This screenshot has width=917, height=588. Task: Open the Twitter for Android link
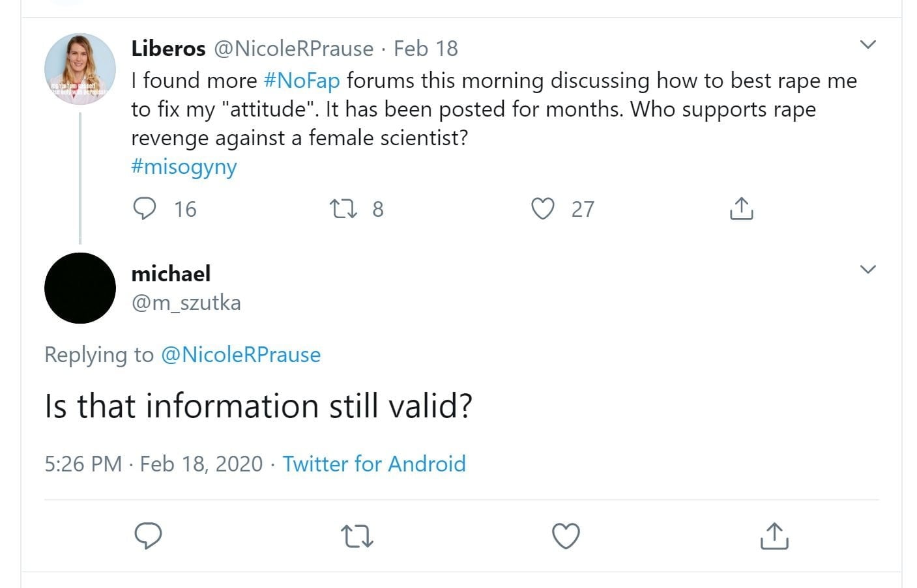click(x=374, y=464)
